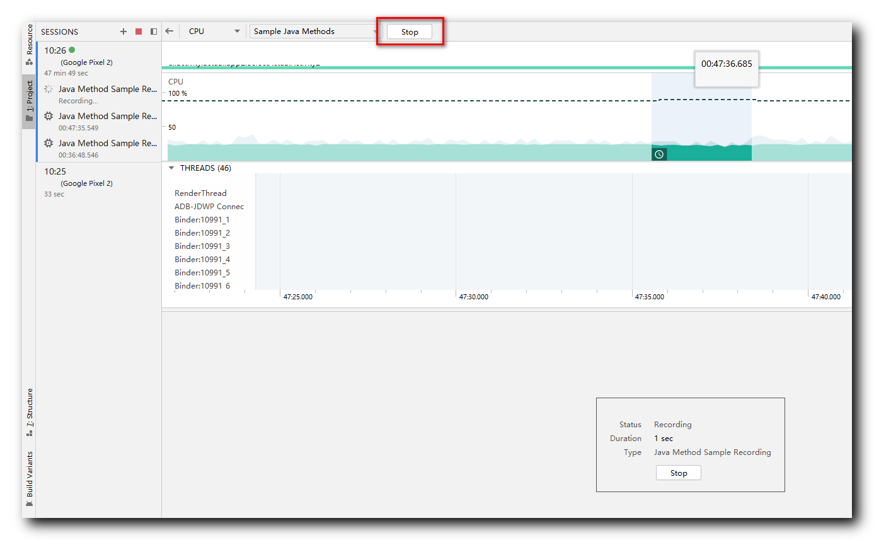Viewport: 874px width, 540px height.
Task: Select the RenderThread thread row
Action: click(x=200, y=193)
